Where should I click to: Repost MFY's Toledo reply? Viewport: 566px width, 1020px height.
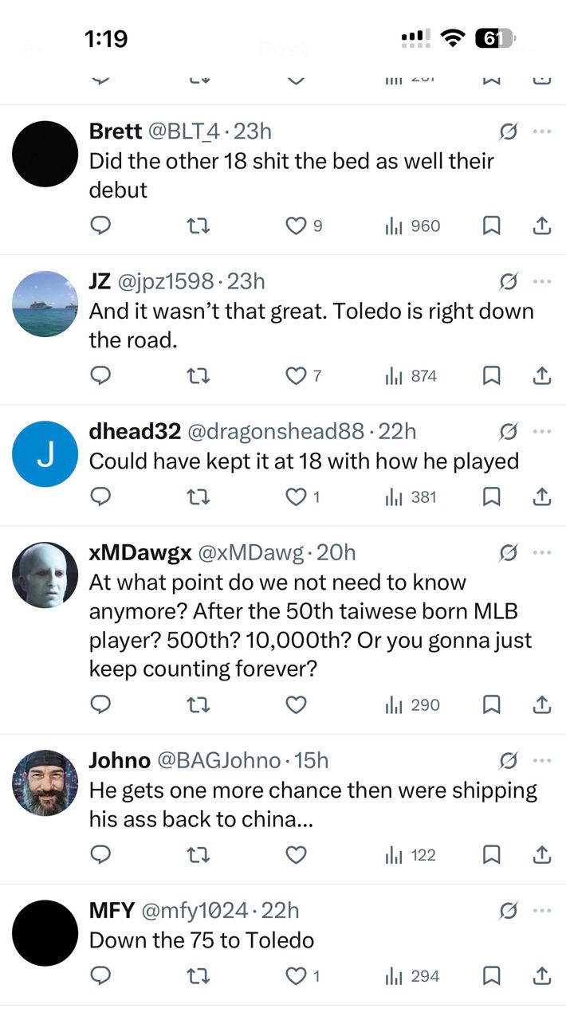tap(199, 977)
